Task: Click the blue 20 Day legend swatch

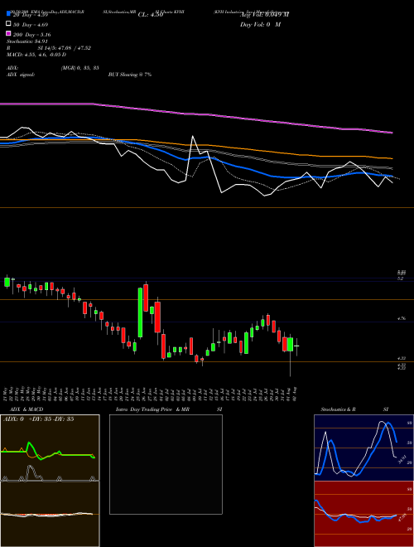Action: pos(9,13)
